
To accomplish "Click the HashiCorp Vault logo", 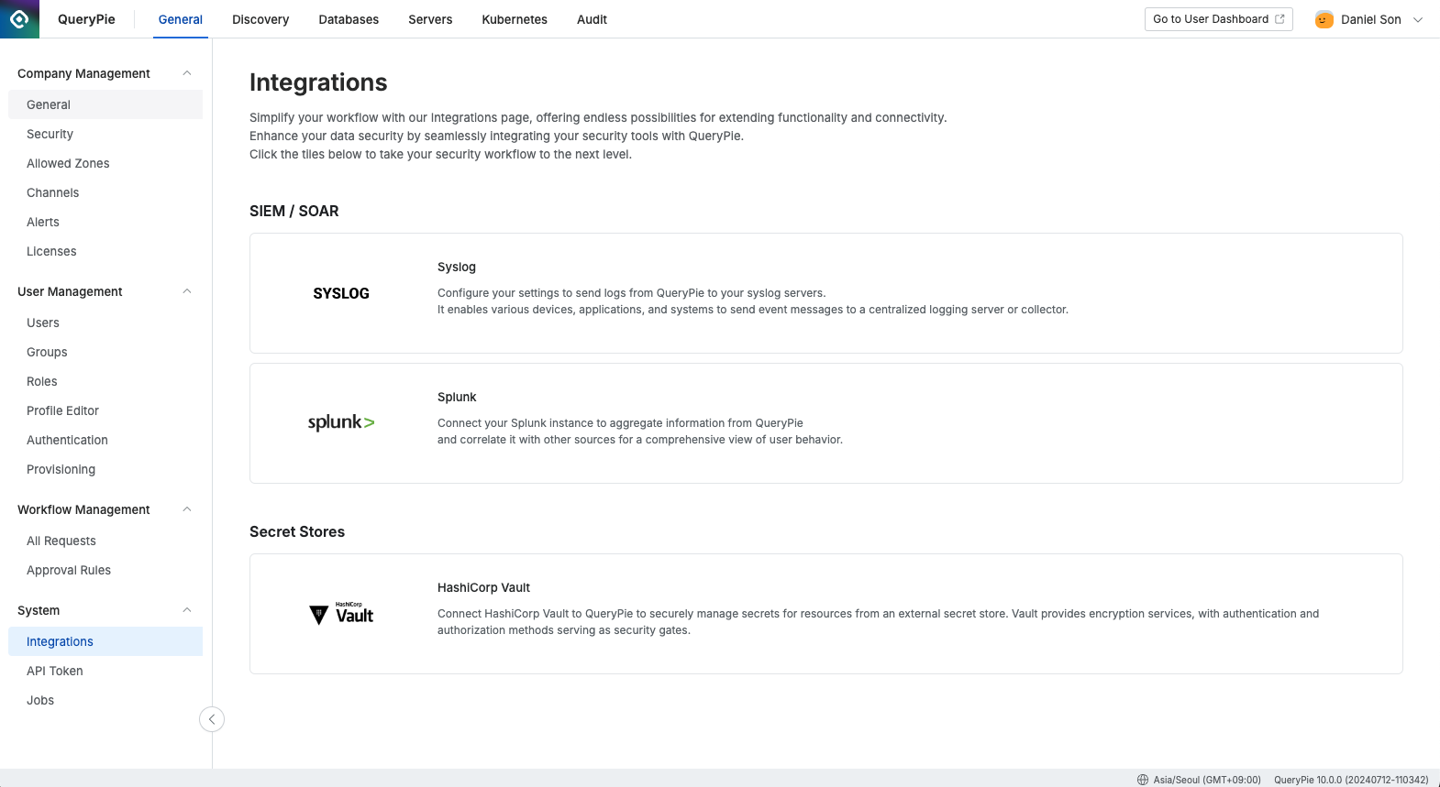I will 341,614.
